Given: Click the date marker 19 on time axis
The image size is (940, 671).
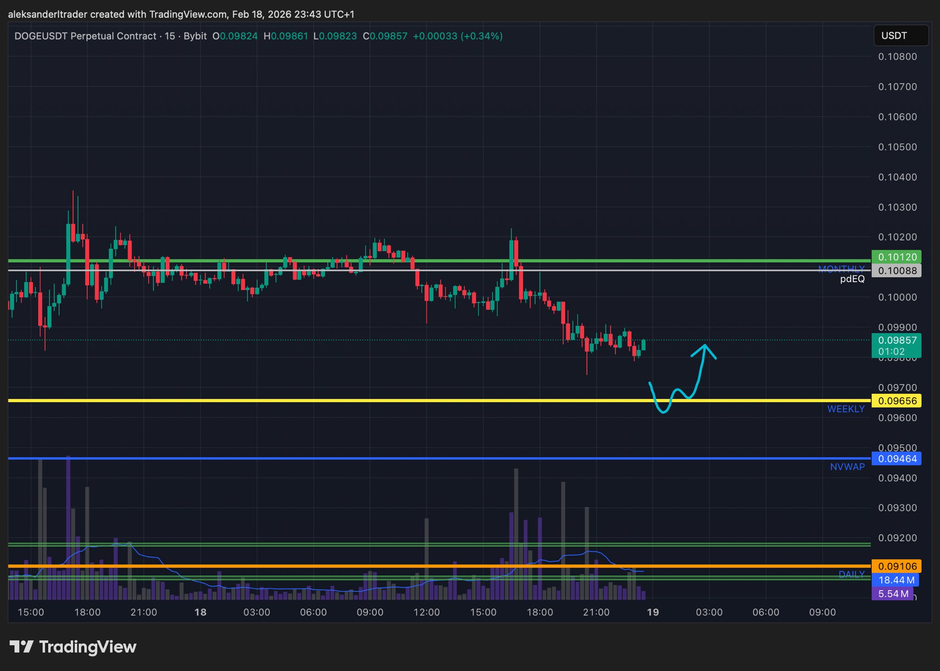Looking at the screenshot, I should pos(652,612).
